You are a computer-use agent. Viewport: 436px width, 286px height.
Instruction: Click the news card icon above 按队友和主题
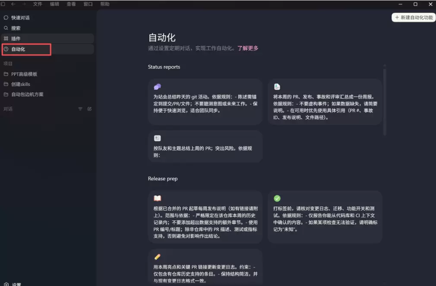158,138
